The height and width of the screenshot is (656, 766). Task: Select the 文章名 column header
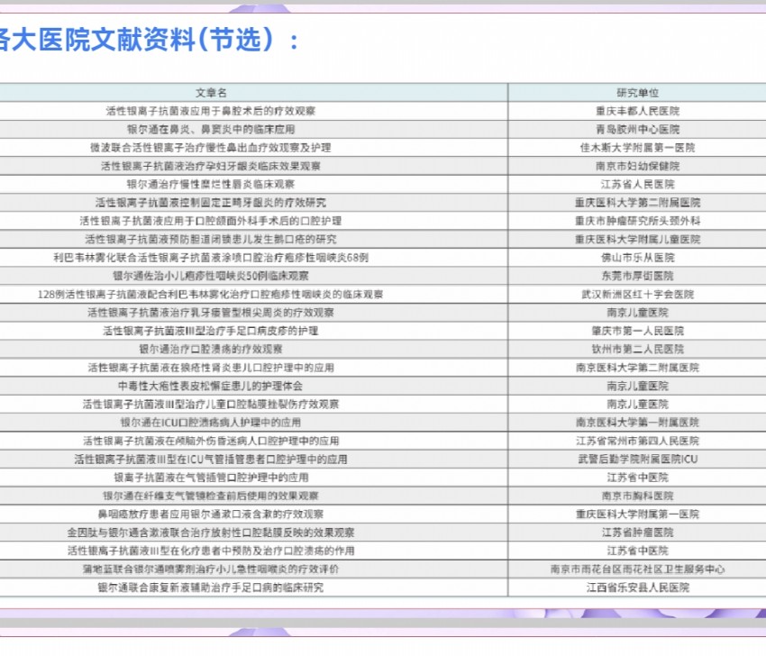coord(210,93)
